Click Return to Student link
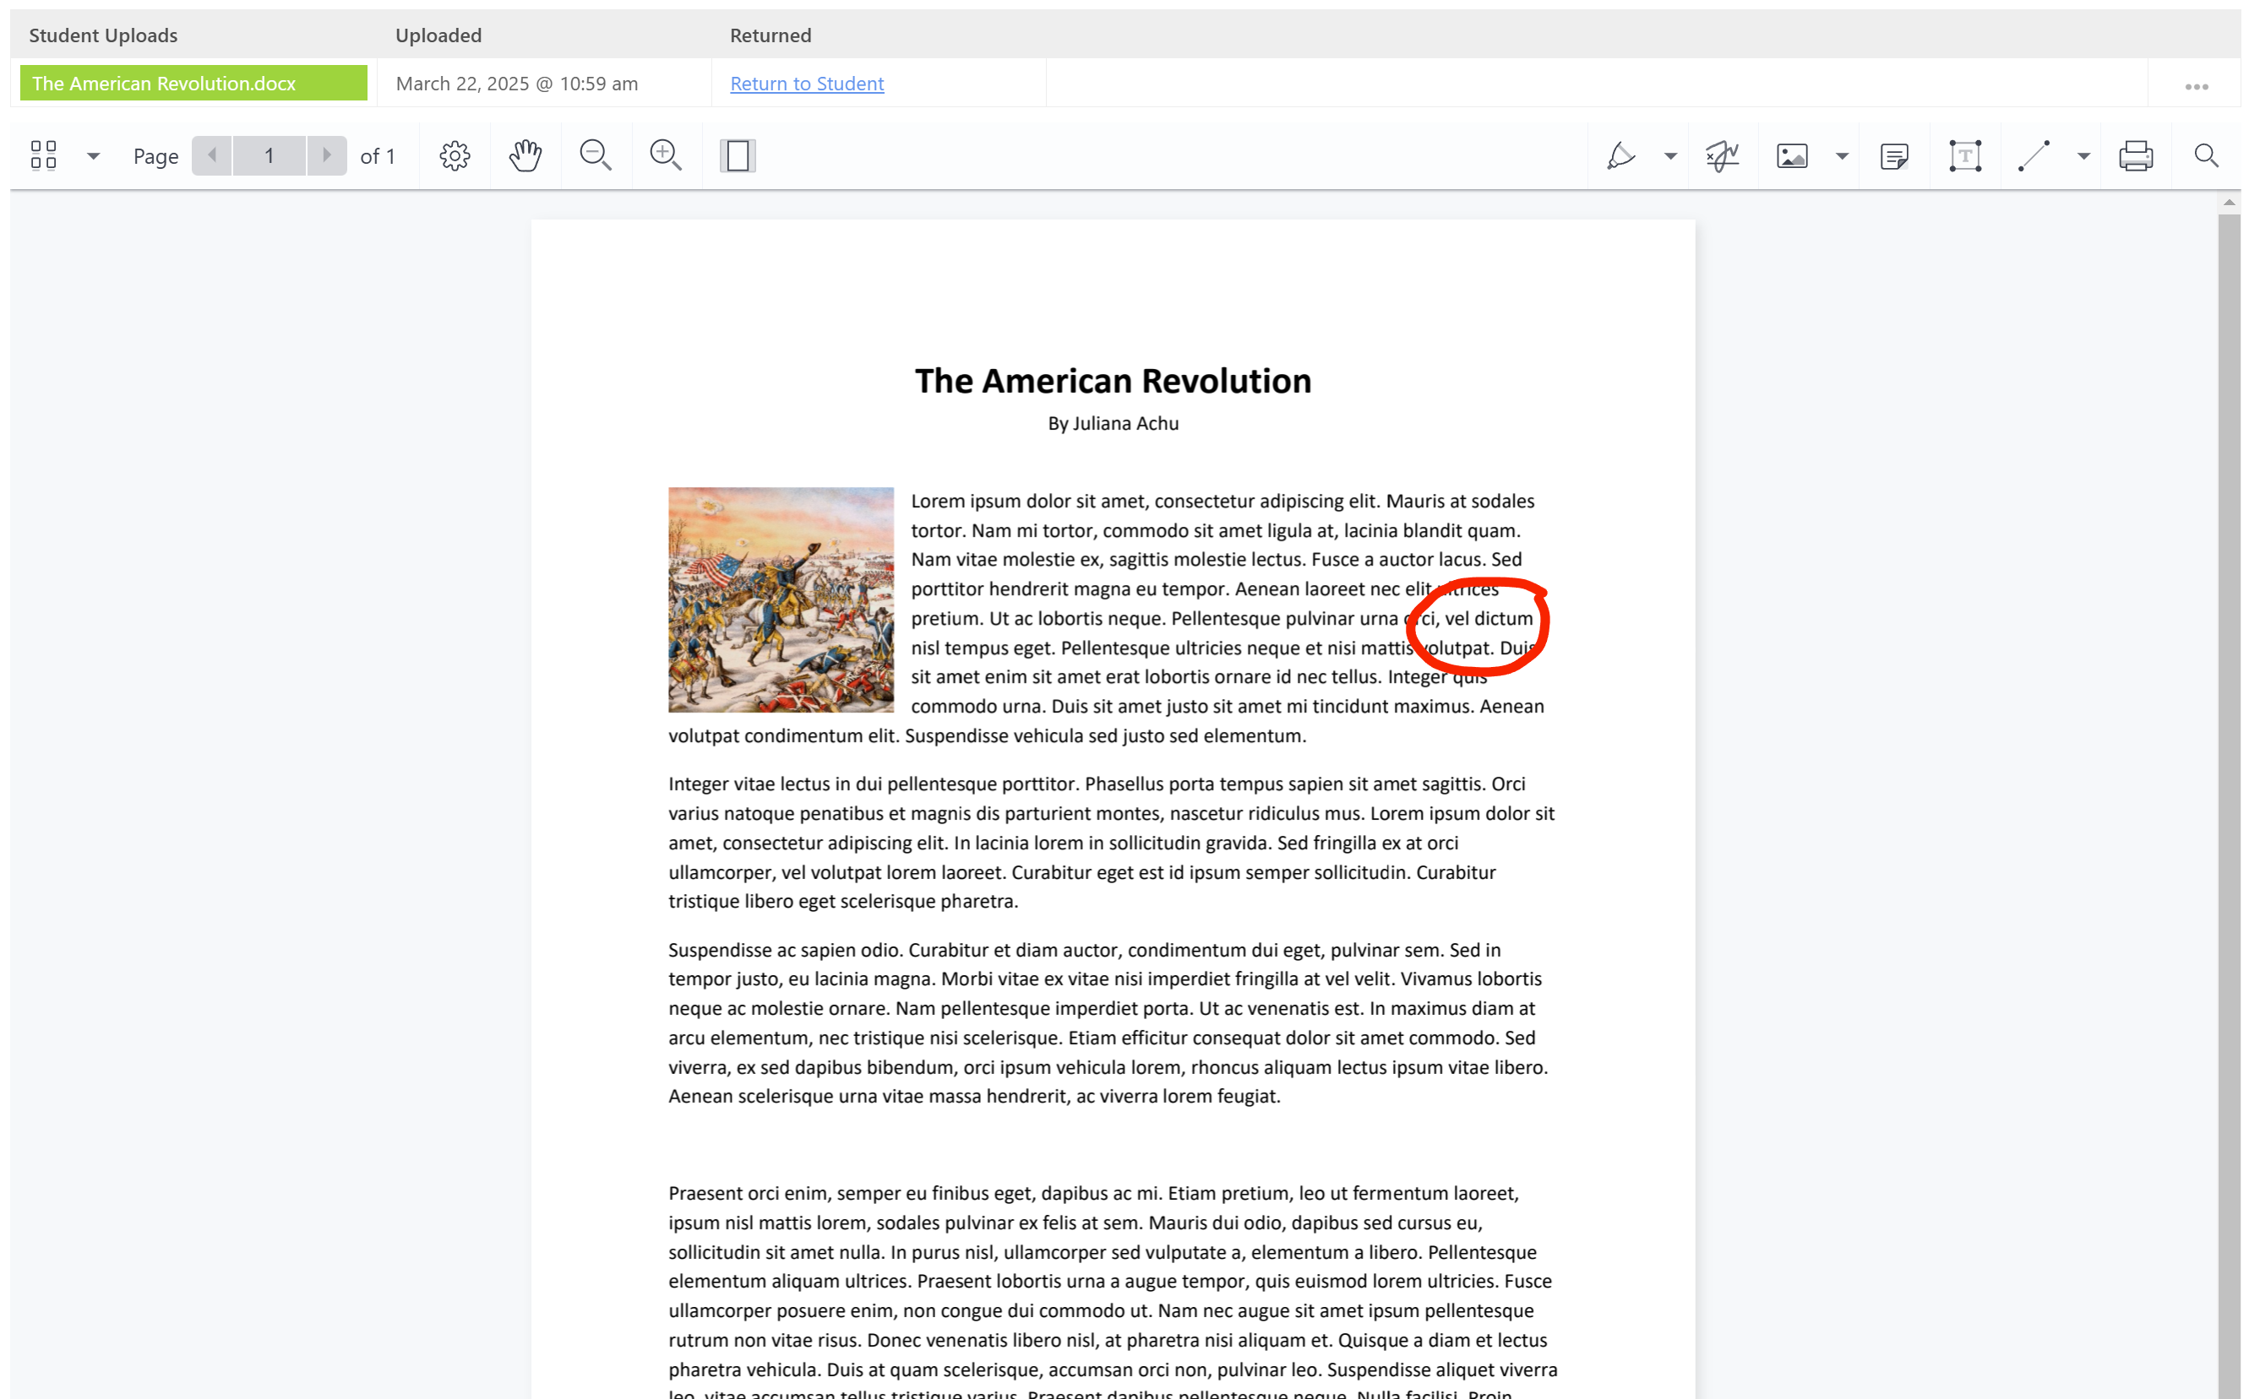Screen dimensions: 2249x1399 click(807, 84)
